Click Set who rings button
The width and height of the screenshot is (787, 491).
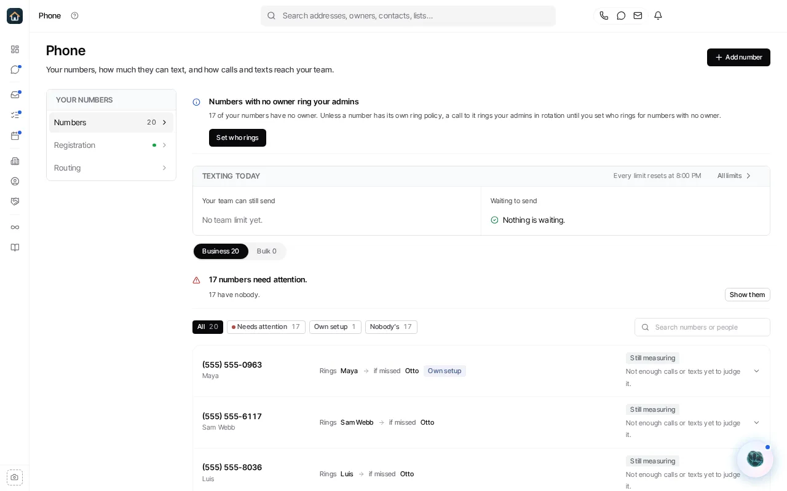click(237, 137)
